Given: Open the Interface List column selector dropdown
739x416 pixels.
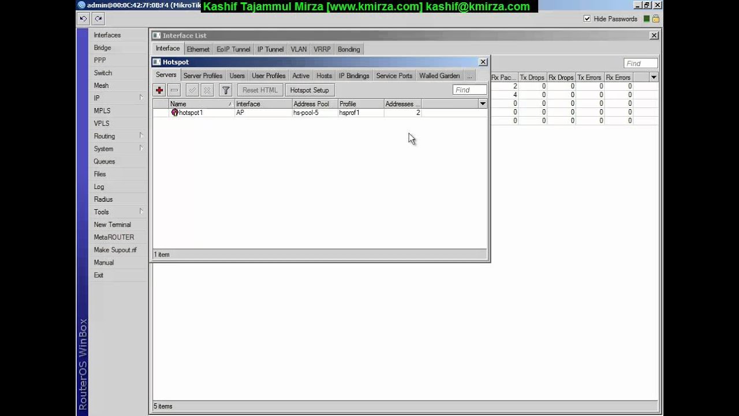Looking at the screenshot, I should [654, 77].
